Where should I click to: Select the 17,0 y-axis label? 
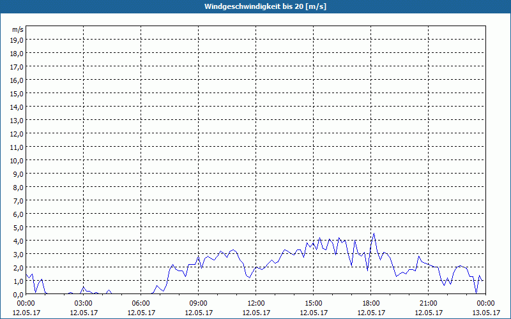click(x=18, y=67)
